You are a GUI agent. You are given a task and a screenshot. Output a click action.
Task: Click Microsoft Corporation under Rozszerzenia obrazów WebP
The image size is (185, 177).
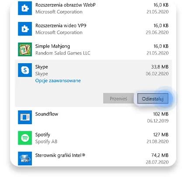59,12
